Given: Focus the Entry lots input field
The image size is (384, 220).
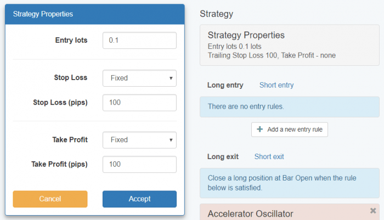Looking at the screenshot, I should [x=139, y=41].
